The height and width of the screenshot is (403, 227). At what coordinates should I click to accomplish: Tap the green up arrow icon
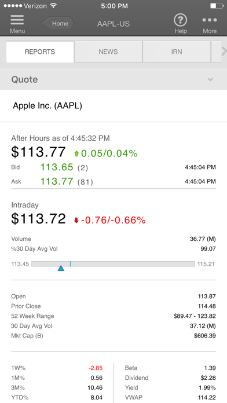76,153
